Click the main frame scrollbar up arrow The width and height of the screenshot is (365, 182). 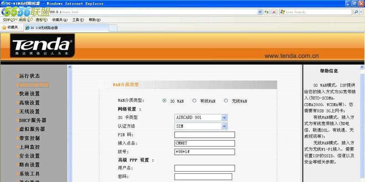(x=70, y=67)
